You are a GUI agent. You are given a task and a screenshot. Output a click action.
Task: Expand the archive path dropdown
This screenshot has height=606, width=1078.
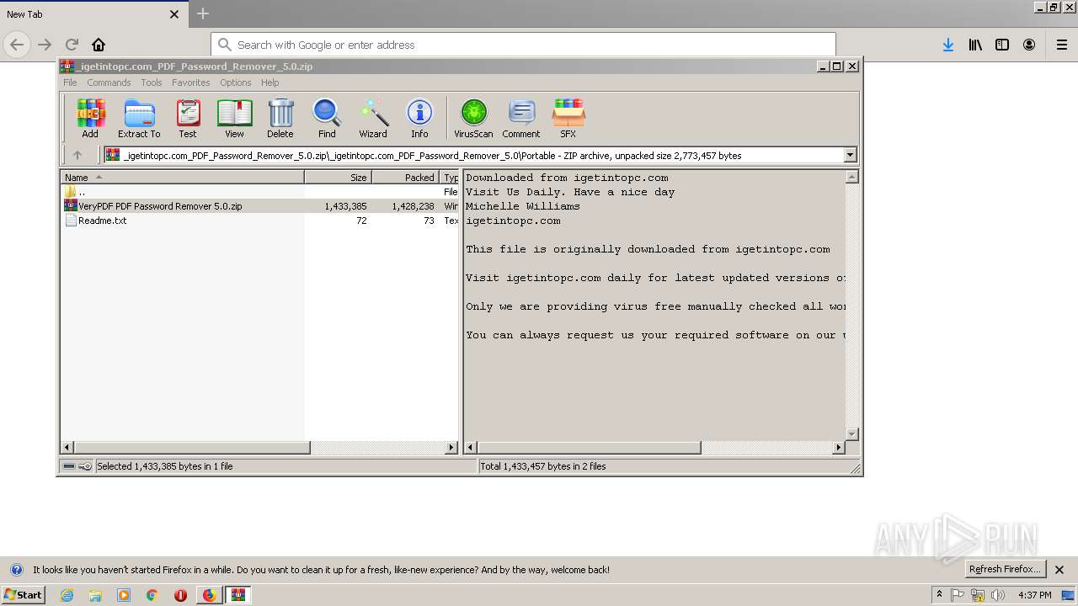tap(850, 155)
